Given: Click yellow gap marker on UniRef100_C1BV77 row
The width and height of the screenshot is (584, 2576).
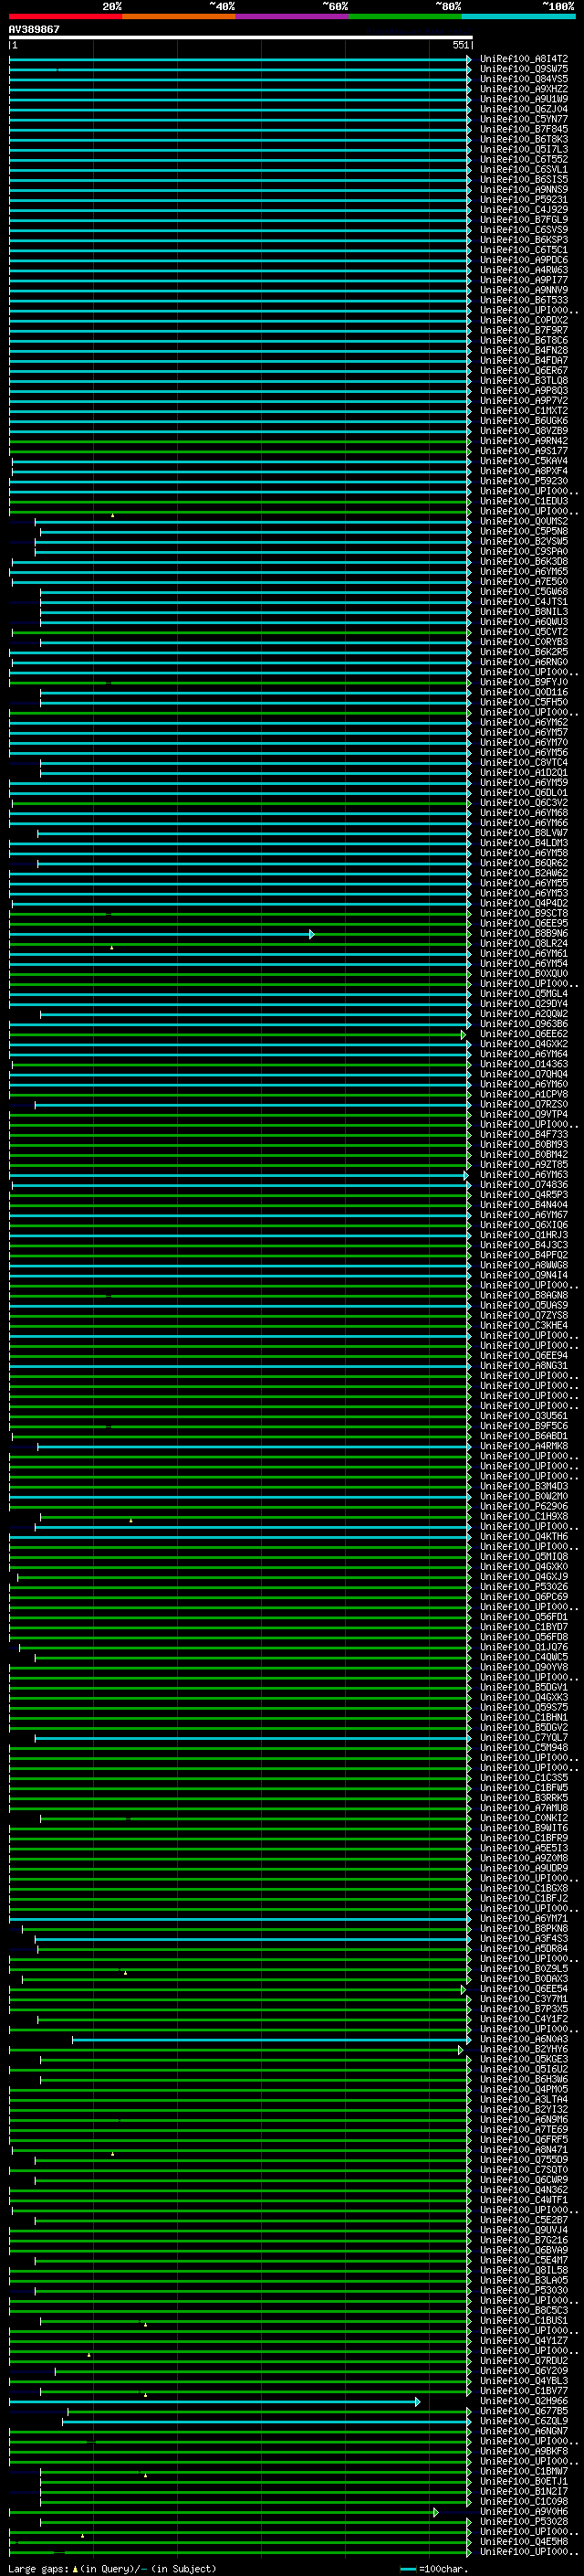Looking at the screenshot, I should click(145, 2395).
